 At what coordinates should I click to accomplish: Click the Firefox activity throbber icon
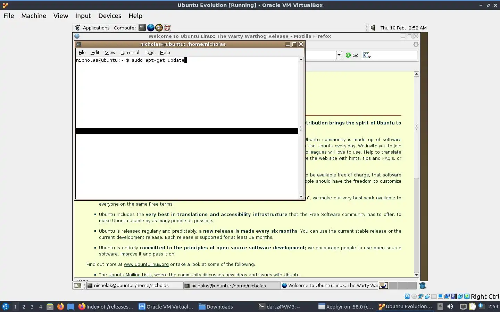pos(416,44)
